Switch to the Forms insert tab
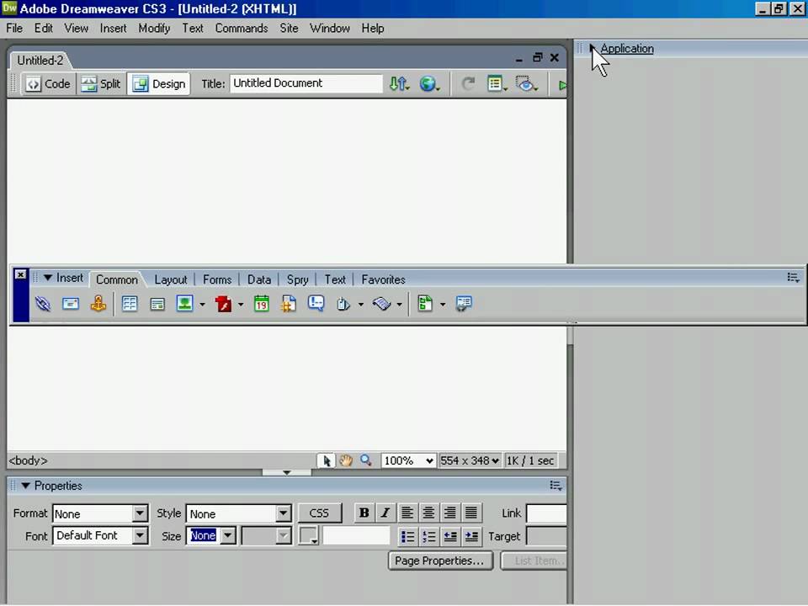Viewport: 808px width, 606px height. point(217,279)
